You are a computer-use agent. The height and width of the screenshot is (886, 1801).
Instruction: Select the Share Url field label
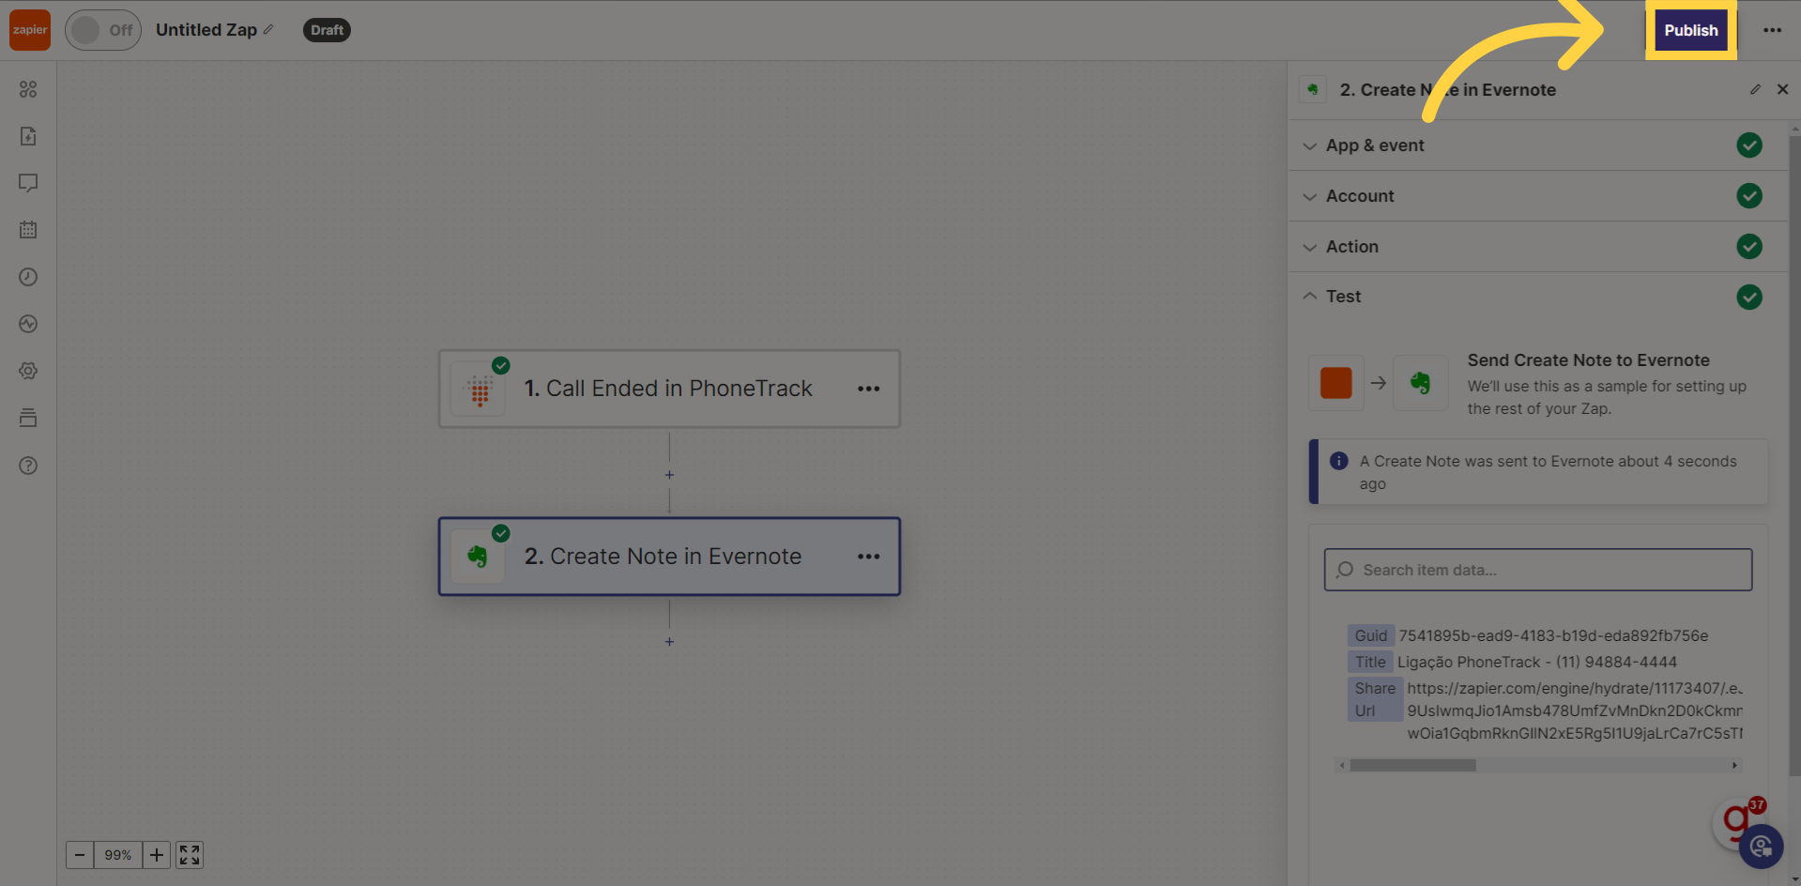[x=1375, y=699]
